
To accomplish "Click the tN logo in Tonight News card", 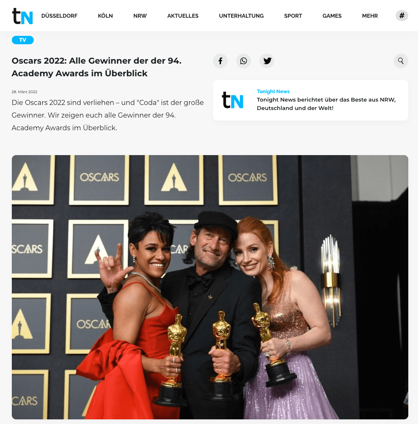I will tap(232, 100).
